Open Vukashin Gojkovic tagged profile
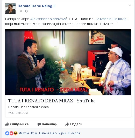This screenshot has width=135, height=138. (x=111, y=19)
